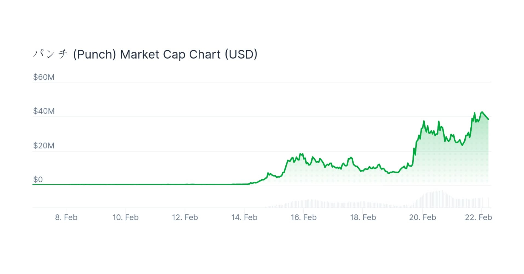This screenshot has width=524, height=274.
Task: Select the 22. Feb date label
Action: (478, 217)
